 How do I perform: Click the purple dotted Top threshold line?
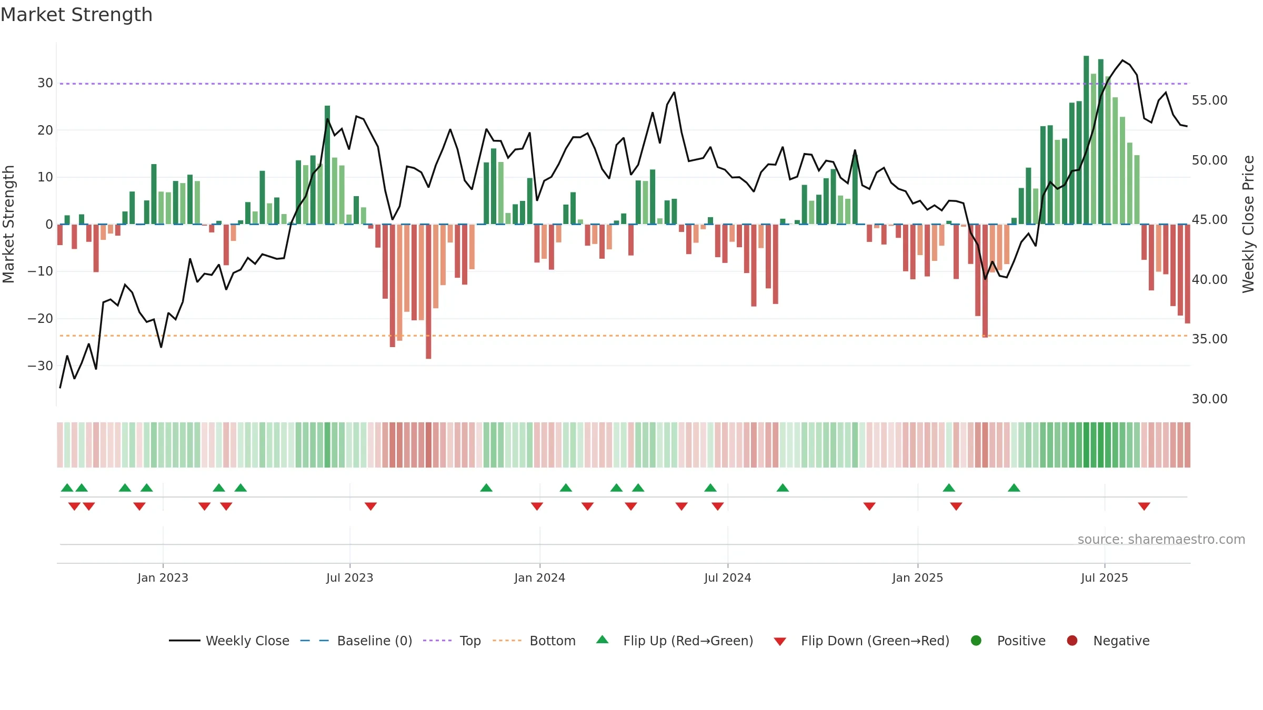pyautogui.click(x=624, y=84)
